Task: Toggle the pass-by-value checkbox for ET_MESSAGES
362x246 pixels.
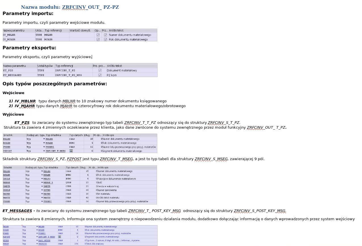Action: point(100,75)
